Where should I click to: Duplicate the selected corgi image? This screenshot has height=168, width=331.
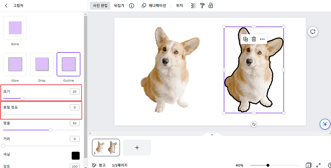(x=246, y=39)
